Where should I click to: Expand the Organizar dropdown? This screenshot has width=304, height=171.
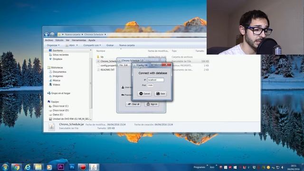click(x=53, y=45)
